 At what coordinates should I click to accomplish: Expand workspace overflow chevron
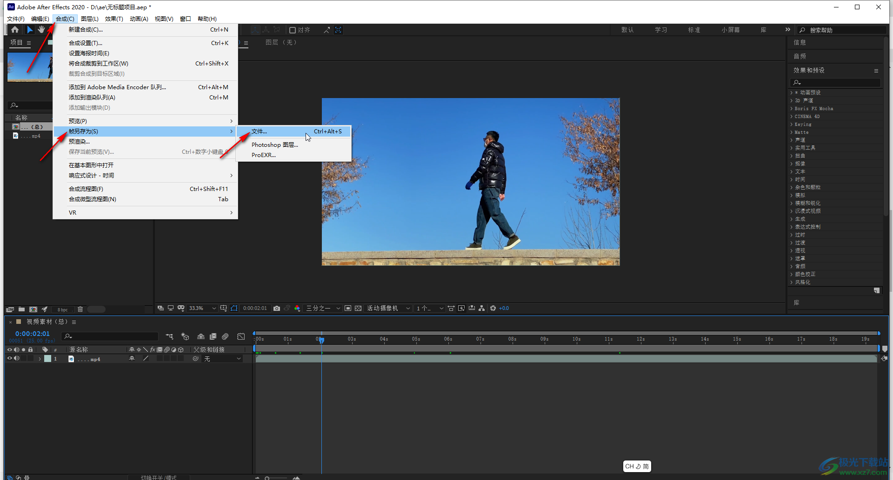point(787,30)
